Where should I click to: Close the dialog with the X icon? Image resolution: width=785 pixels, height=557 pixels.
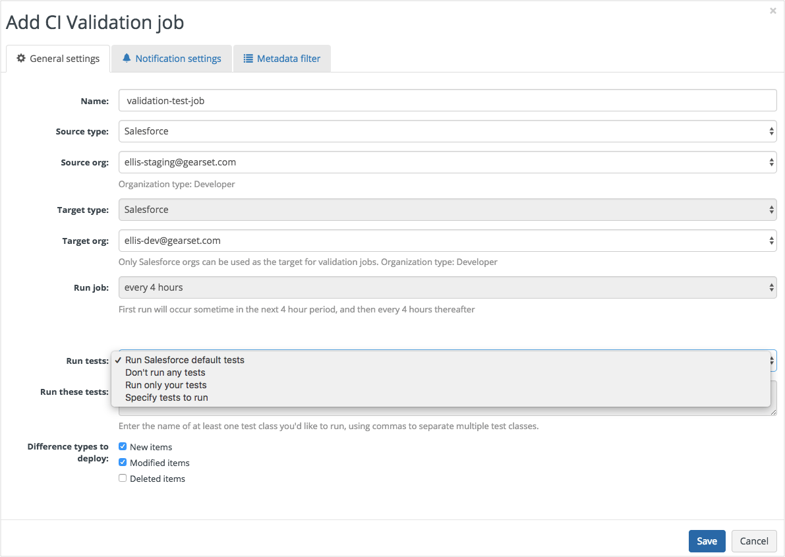pos(773,11)
